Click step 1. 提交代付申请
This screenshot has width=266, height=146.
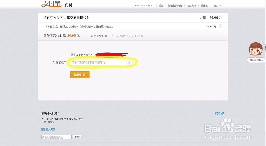click(99, 36)
